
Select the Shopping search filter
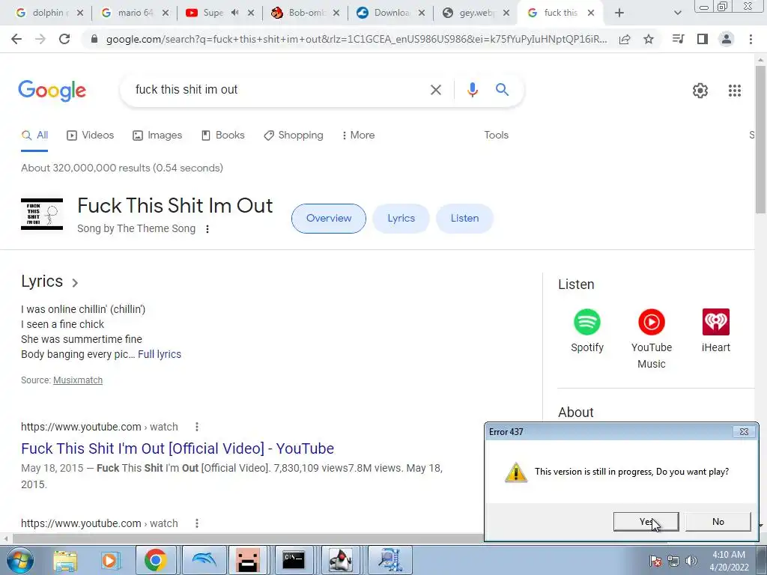tap(294, 135)
